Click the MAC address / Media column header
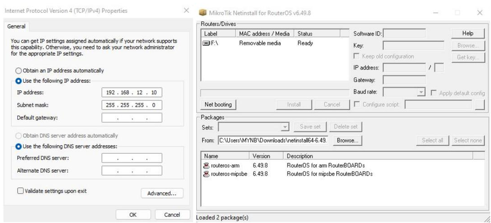Viewport: 491px width, 223px height. (x=265, y=33)
